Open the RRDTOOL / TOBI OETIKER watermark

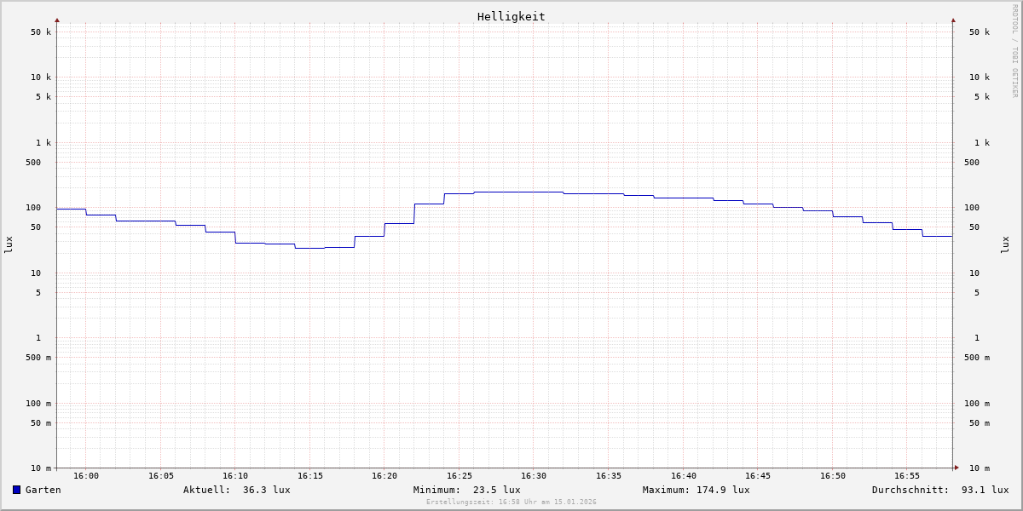click(x=1014, y=51)
